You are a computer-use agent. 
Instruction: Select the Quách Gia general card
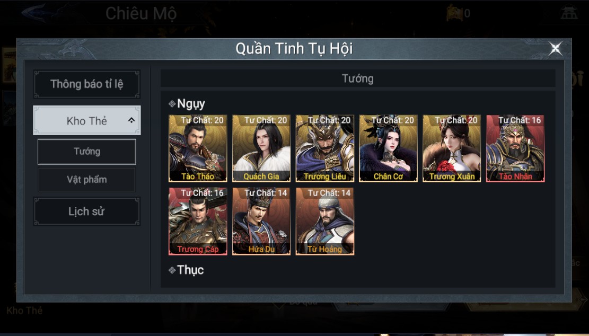point(261,148)
